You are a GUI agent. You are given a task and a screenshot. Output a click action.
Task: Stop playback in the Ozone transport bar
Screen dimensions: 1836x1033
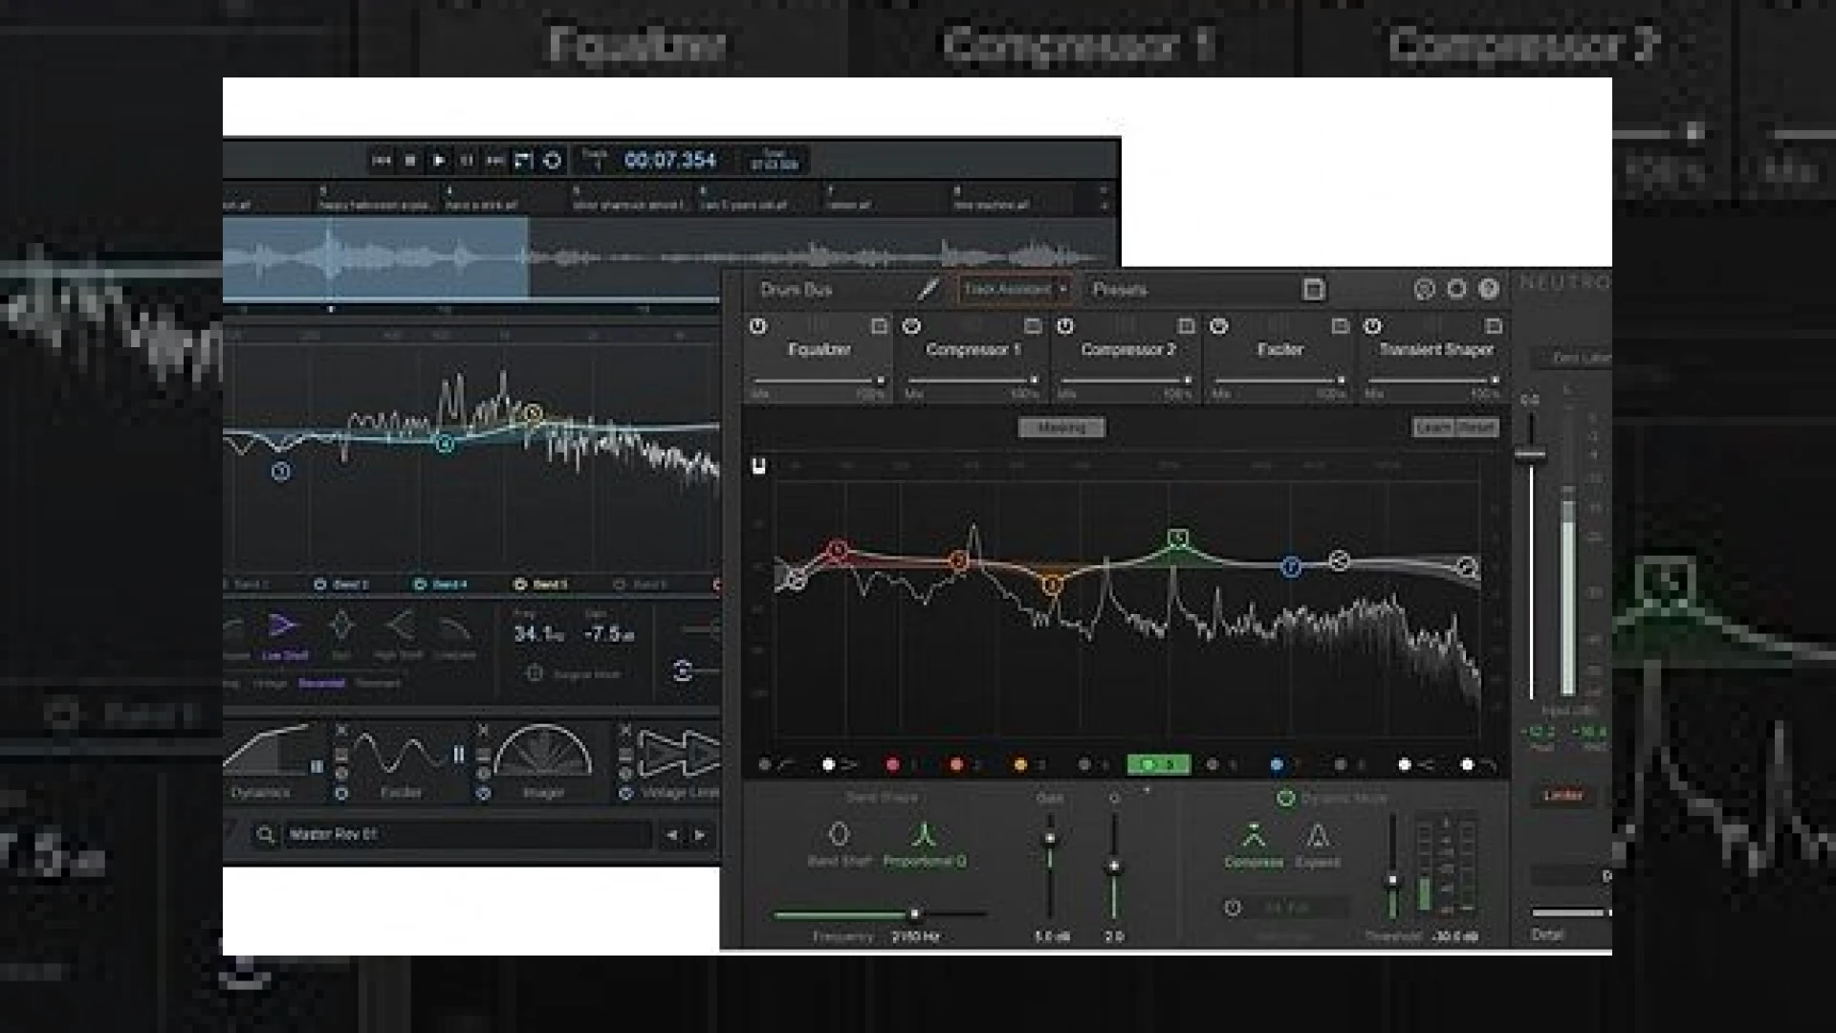pyautogui.click(x=410, y=161)
